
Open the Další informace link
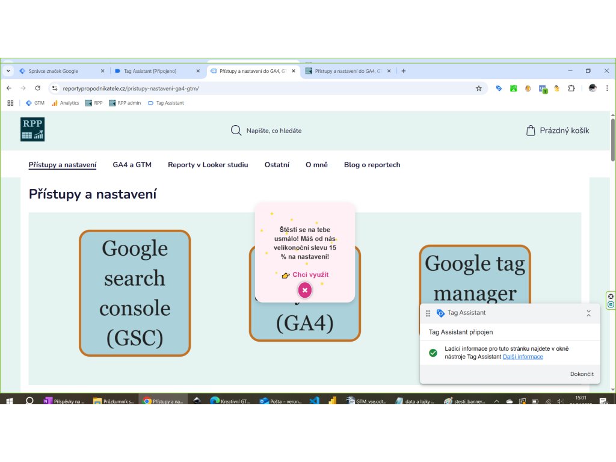click(523, 357)
